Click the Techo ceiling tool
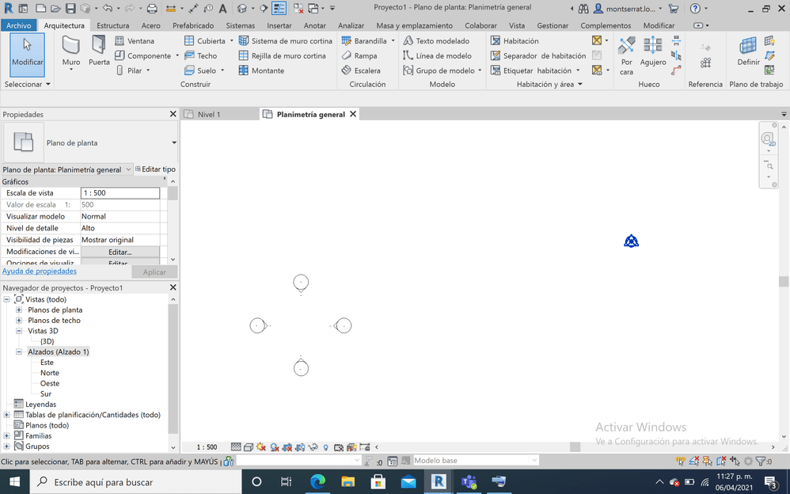 click(200, 55)
